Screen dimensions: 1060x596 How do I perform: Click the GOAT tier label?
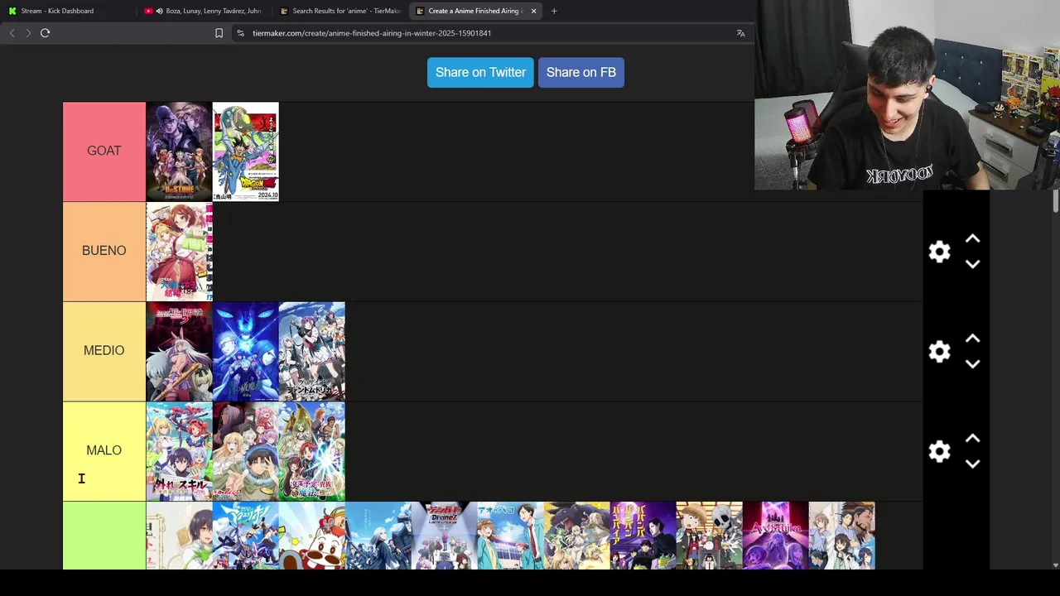(104, 151)
